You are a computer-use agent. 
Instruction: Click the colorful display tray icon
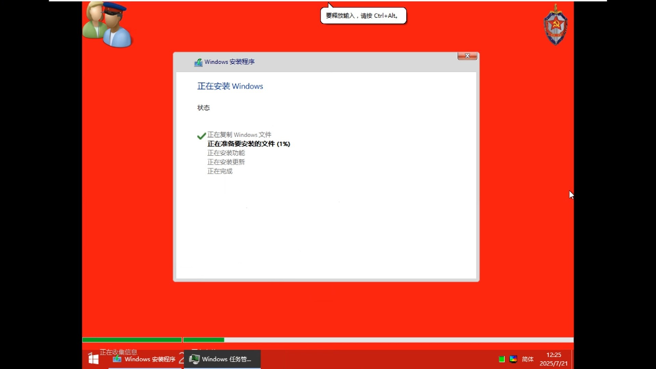pyautogui.click(x=513, y=359)
